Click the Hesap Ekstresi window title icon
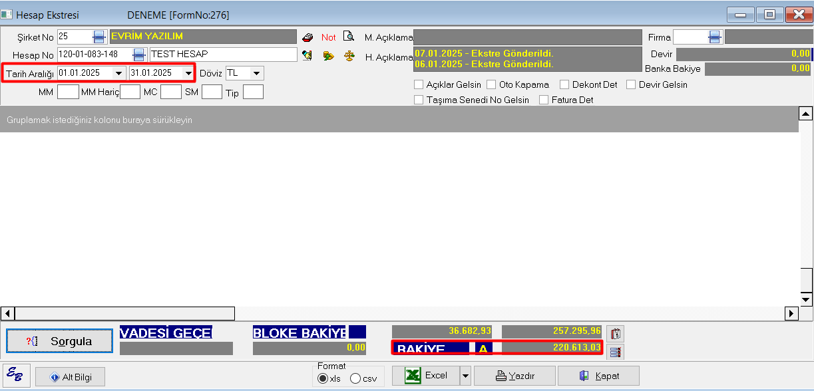This screenshot has width=814, height=391. click(x=7, y=14)
